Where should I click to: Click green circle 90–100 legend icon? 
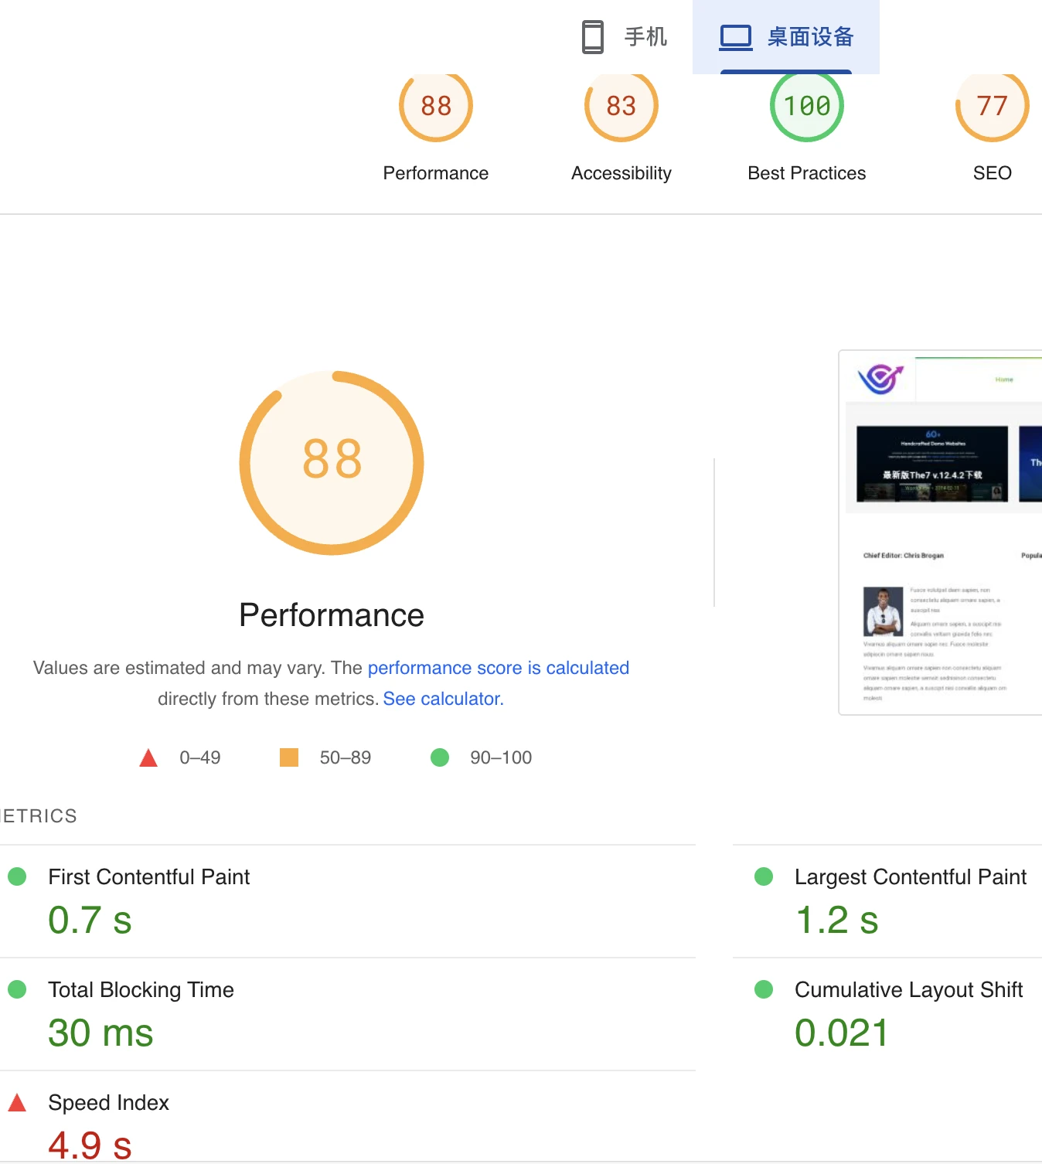(x=440, y=757)
